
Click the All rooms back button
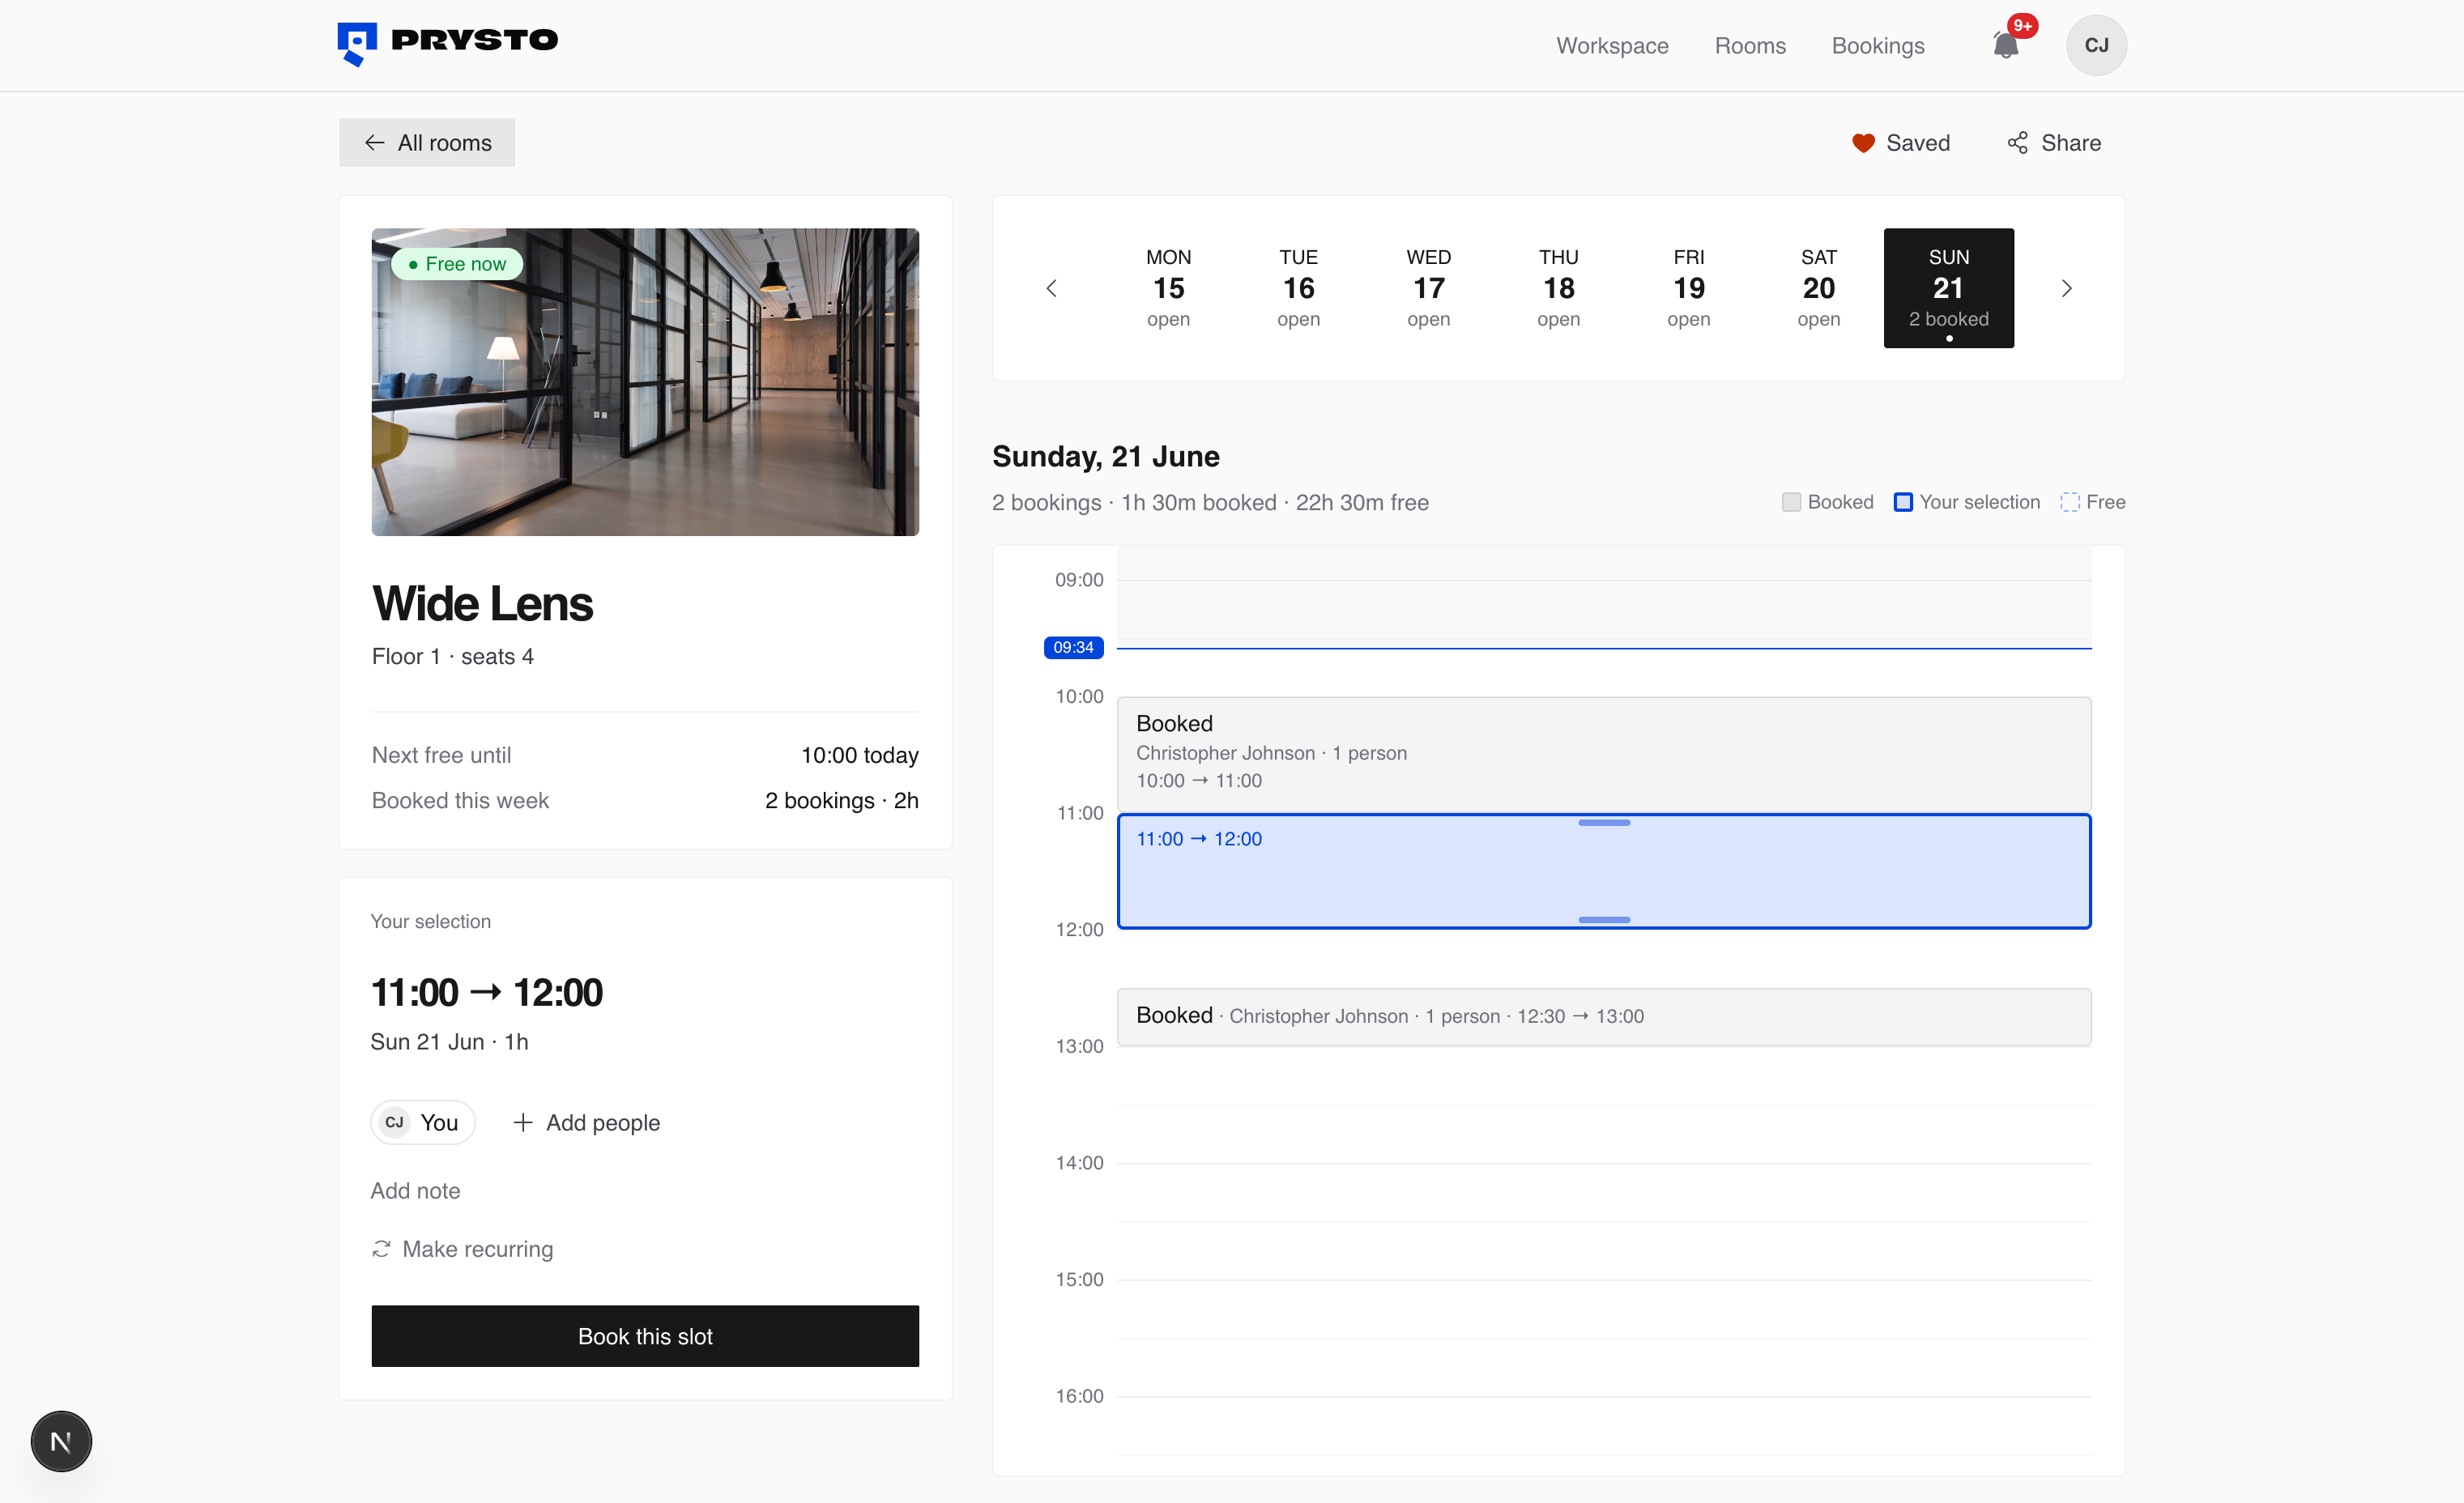(x=427, y=143)
